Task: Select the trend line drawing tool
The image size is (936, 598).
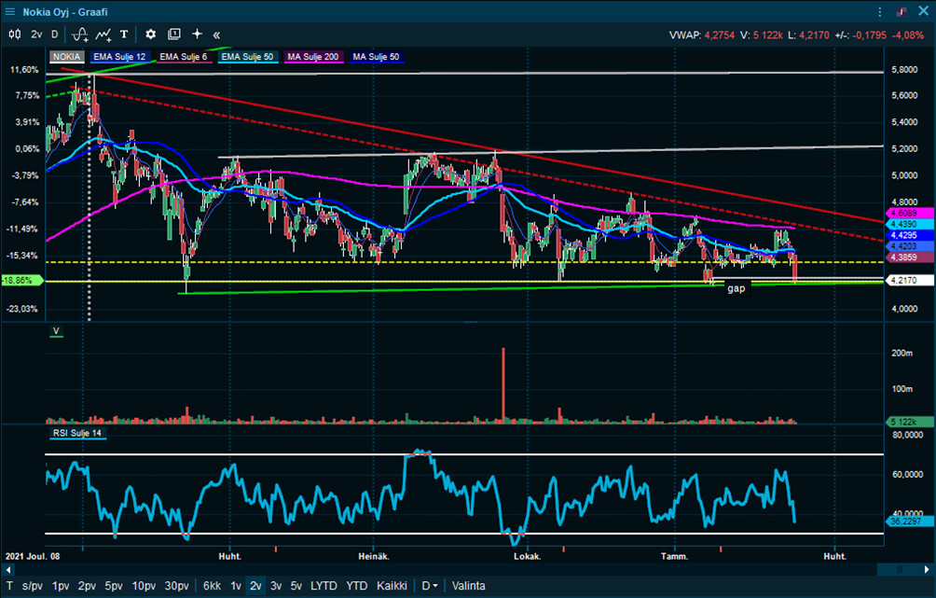Action: [x=103, y=34]
